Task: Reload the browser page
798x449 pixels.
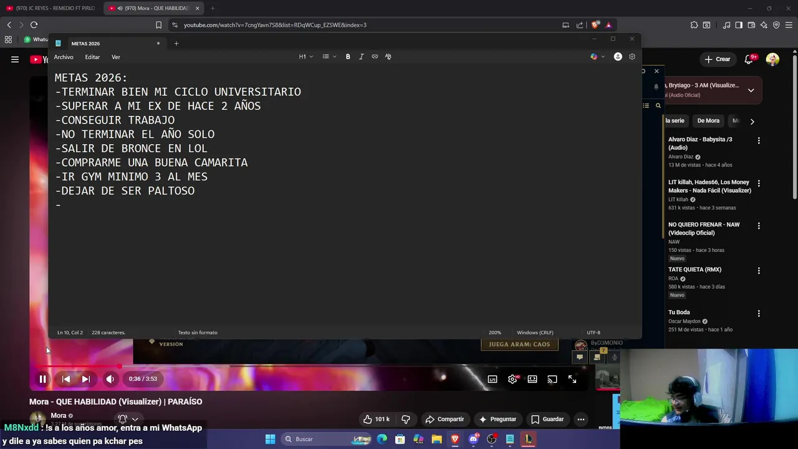Action: [34, 25]
